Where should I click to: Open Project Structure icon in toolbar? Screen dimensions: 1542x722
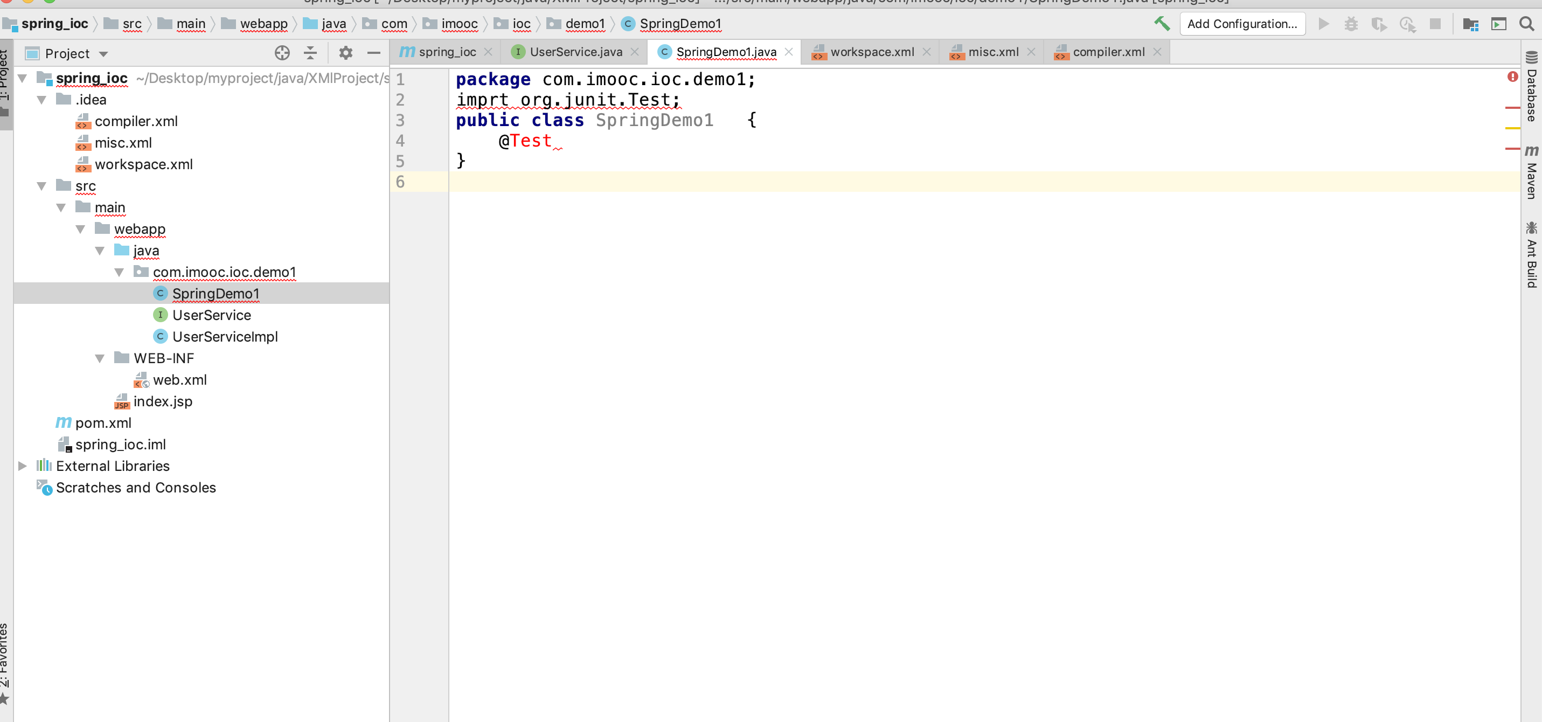(1470, 24)
